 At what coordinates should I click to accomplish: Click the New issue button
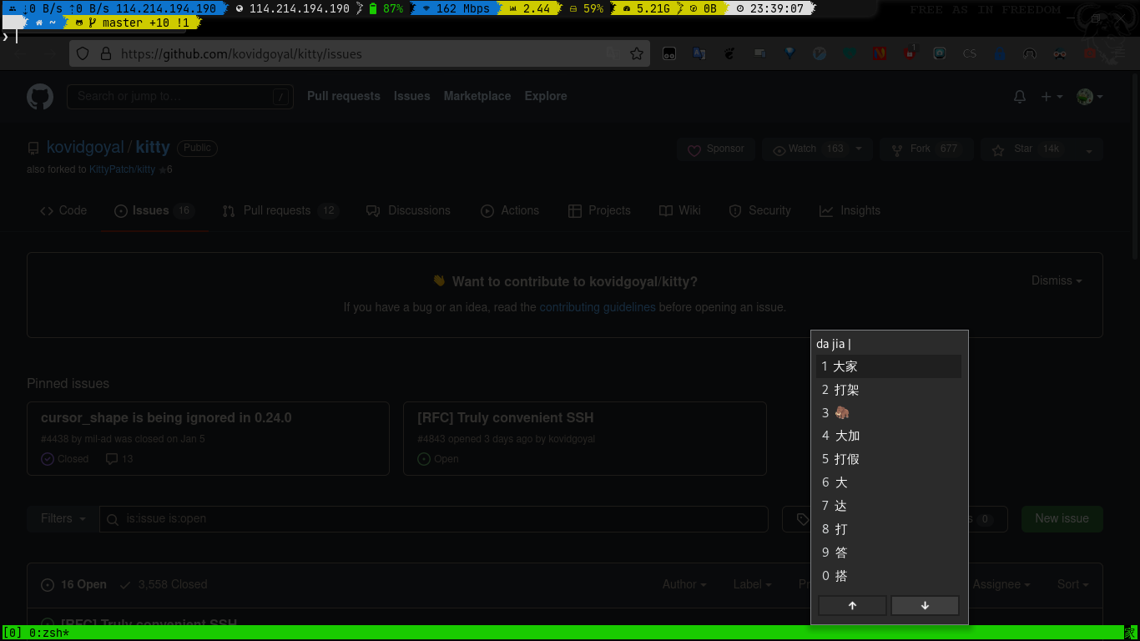[x=1062, y=518]
